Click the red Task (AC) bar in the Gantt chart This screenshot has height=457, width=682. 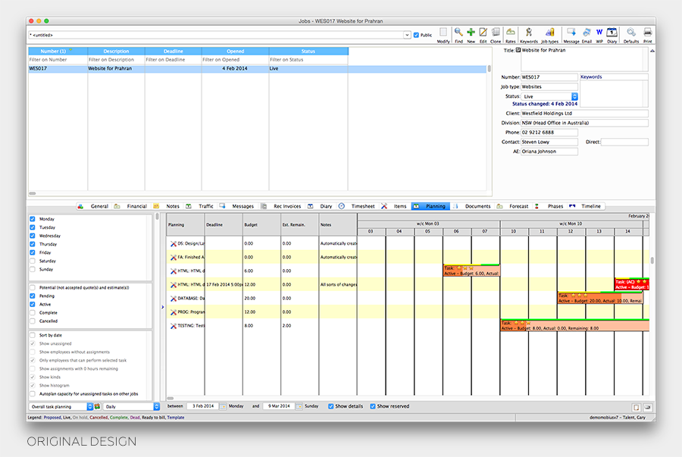pos(632,284)
